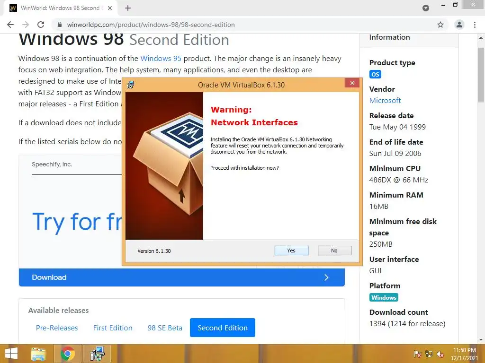The image size is (485, 363).
Task: Click the 'Available releases' heading
Action: [x=58, y=310]
